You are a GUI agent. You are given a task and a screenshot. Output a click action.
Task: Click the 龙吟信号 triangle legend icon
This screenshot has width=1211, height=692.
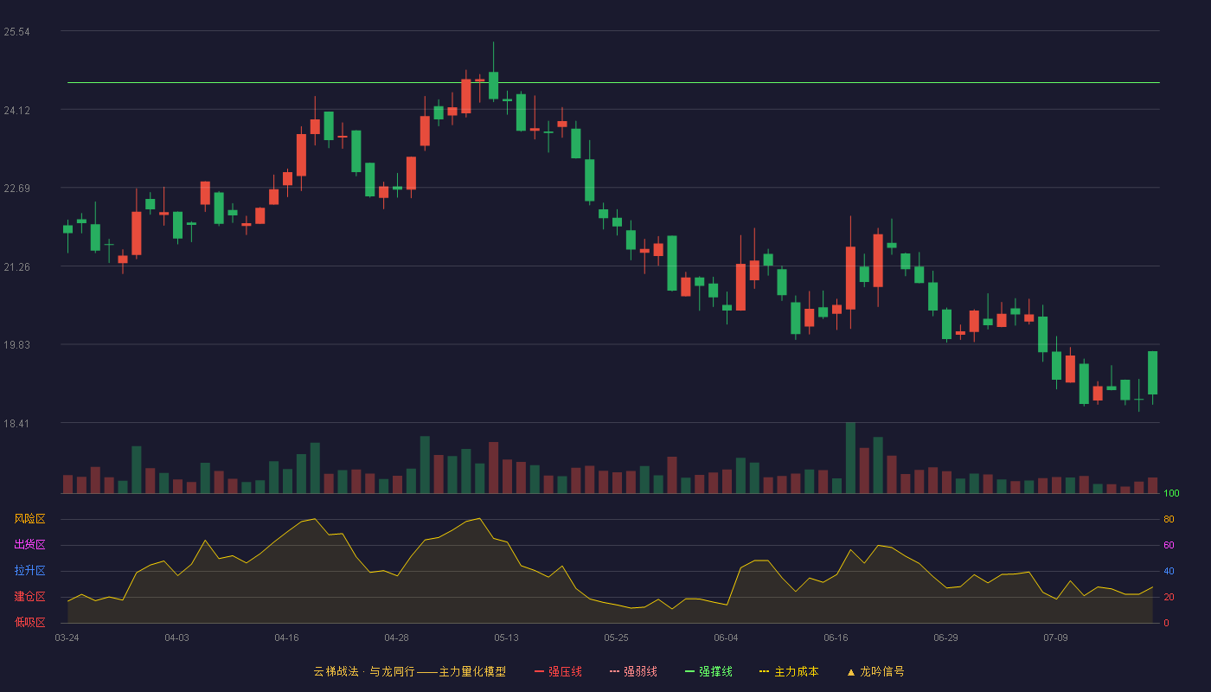pos(850,672)
